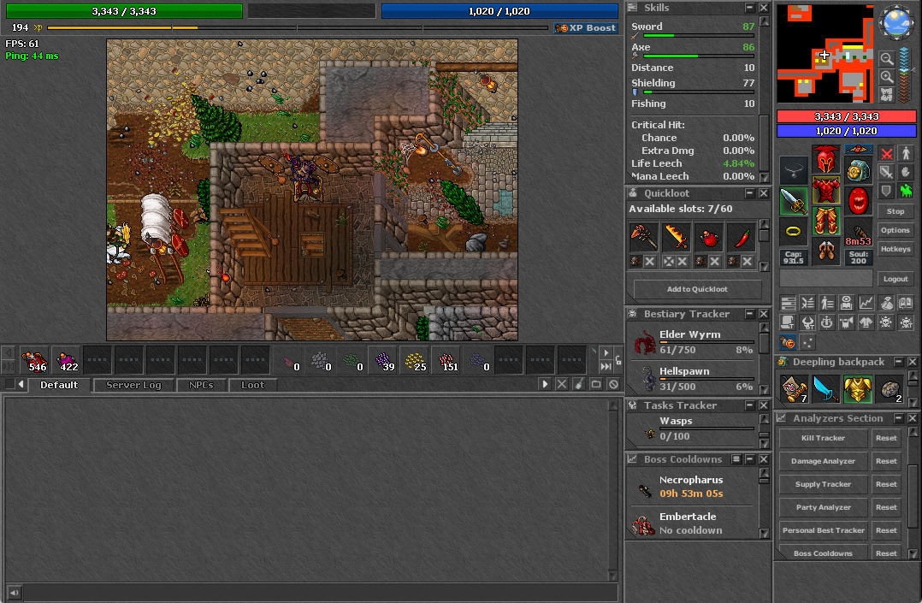Screen dimensions: 922x603
Task: Toggle the action bar lock icon
Action: click(x=618, y=359)
